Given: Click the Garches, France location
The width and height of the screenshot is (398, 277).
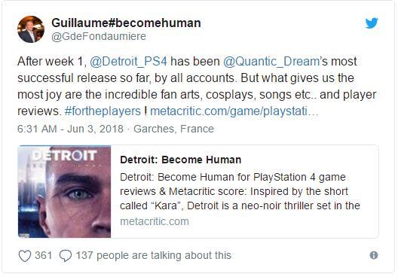Looking at the screenshot, I should (x=173, y=129).
